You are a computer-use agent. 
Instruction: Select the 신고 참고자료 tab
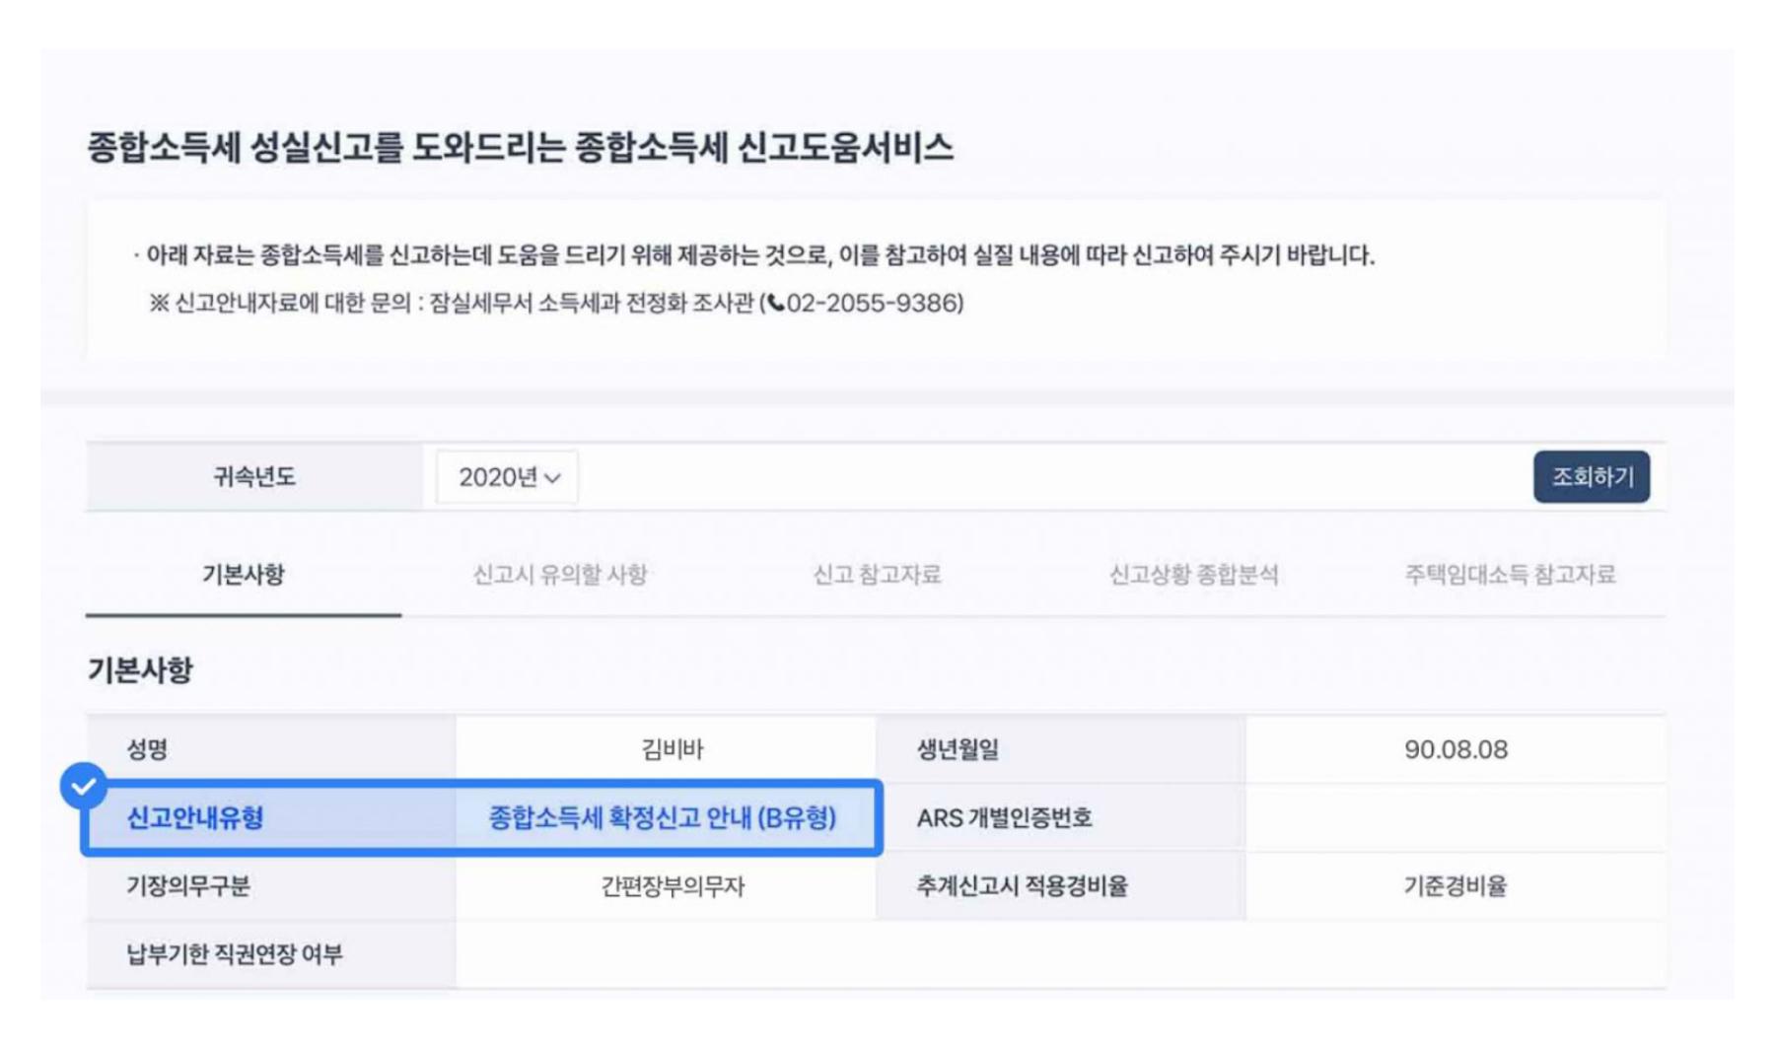(x=877, y=575)
